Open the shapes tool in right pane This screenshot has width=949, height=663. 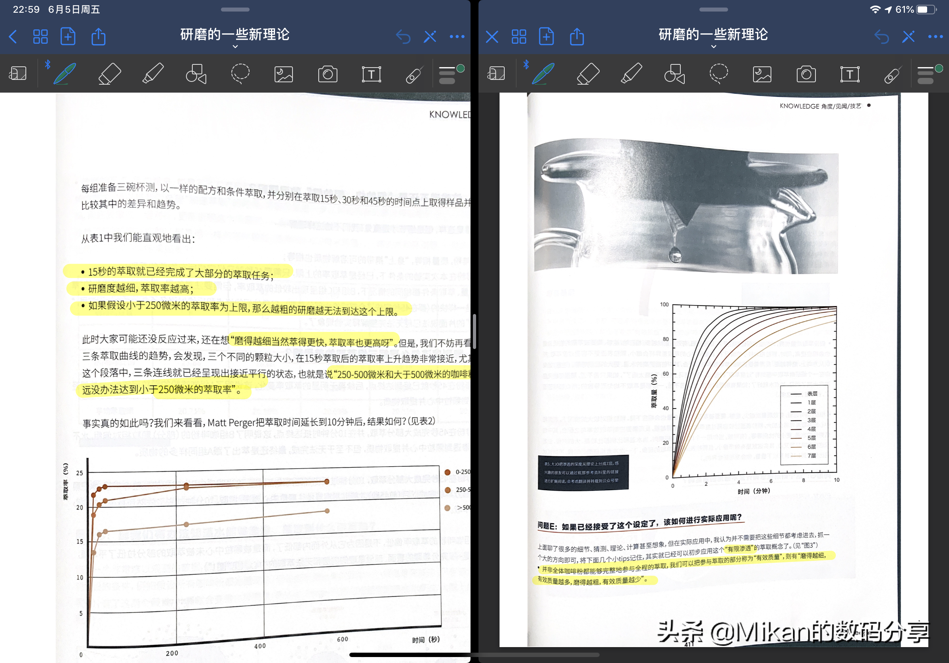pos(674,74)
